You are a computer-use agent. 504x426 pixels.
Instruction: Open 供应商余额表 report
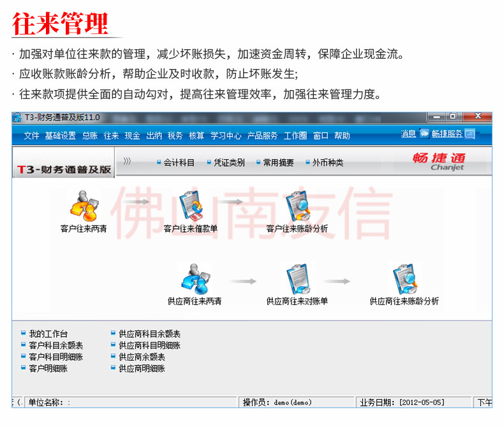click(138, 357)
